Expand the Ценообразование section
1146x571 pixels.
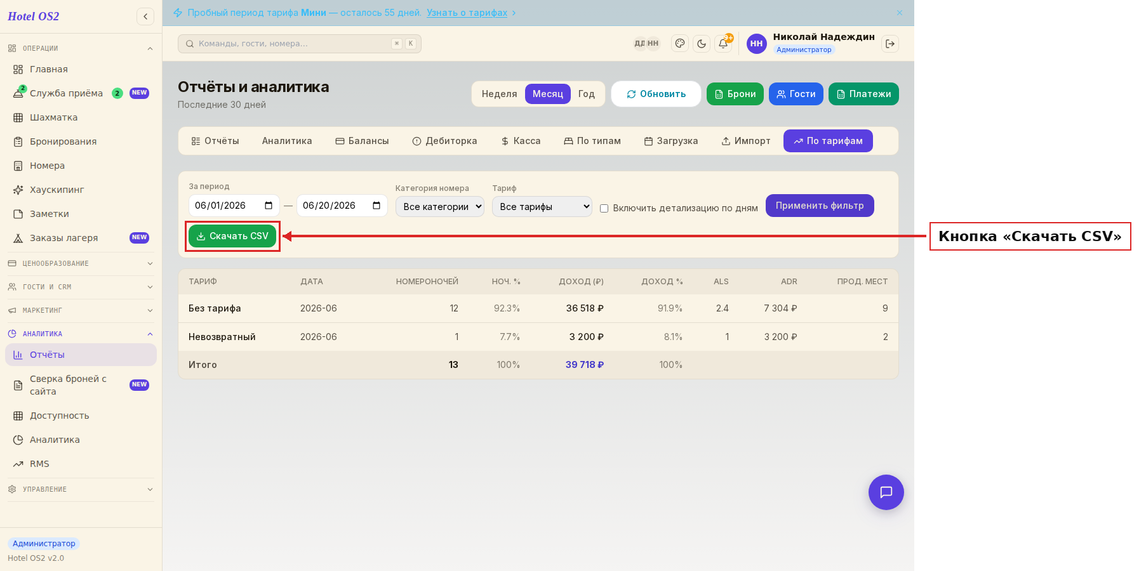click(x=81, y=263)
